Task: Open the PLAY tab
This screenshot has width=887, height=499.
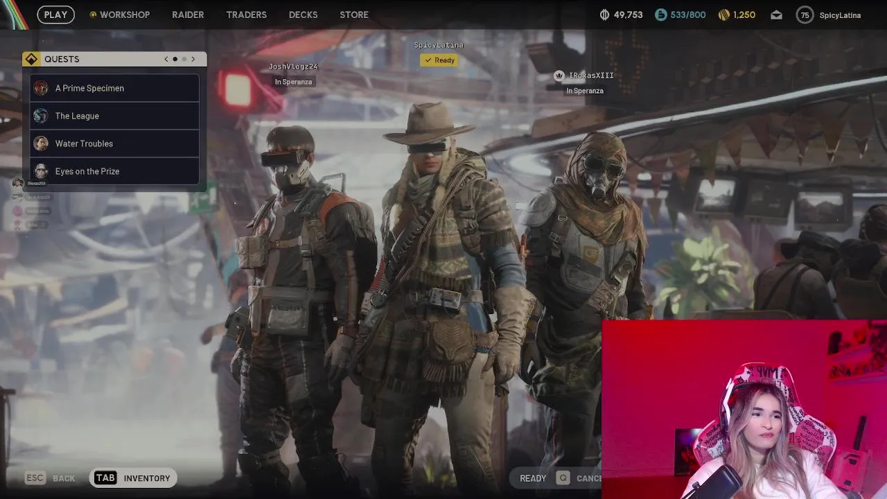Action: tap(55, 15)
